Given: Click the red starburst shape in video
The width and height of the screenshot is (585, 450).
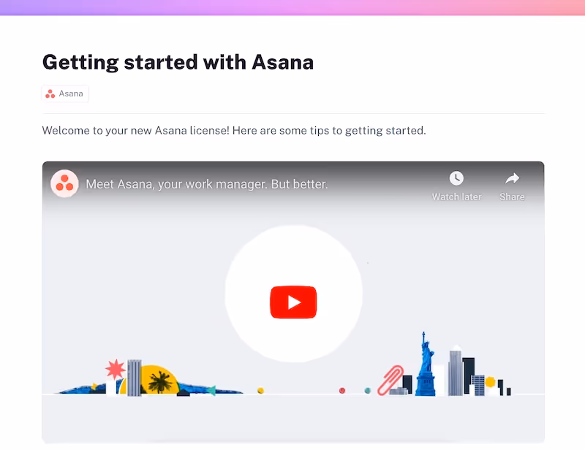Looking at the screenshot, I should point(116,369).
